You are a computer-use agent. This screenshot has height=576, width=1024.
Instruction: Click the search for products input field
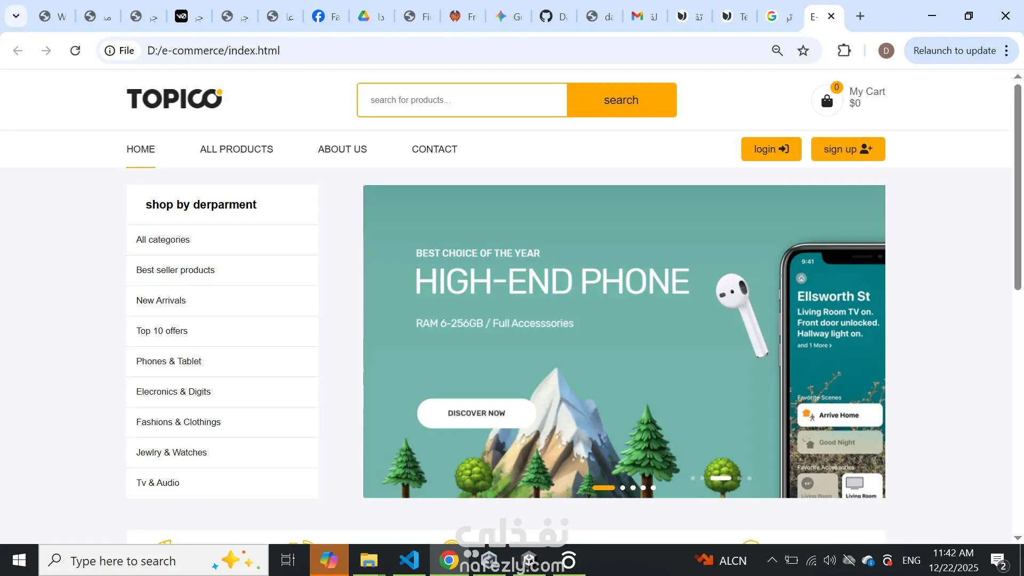coord(462,100)
